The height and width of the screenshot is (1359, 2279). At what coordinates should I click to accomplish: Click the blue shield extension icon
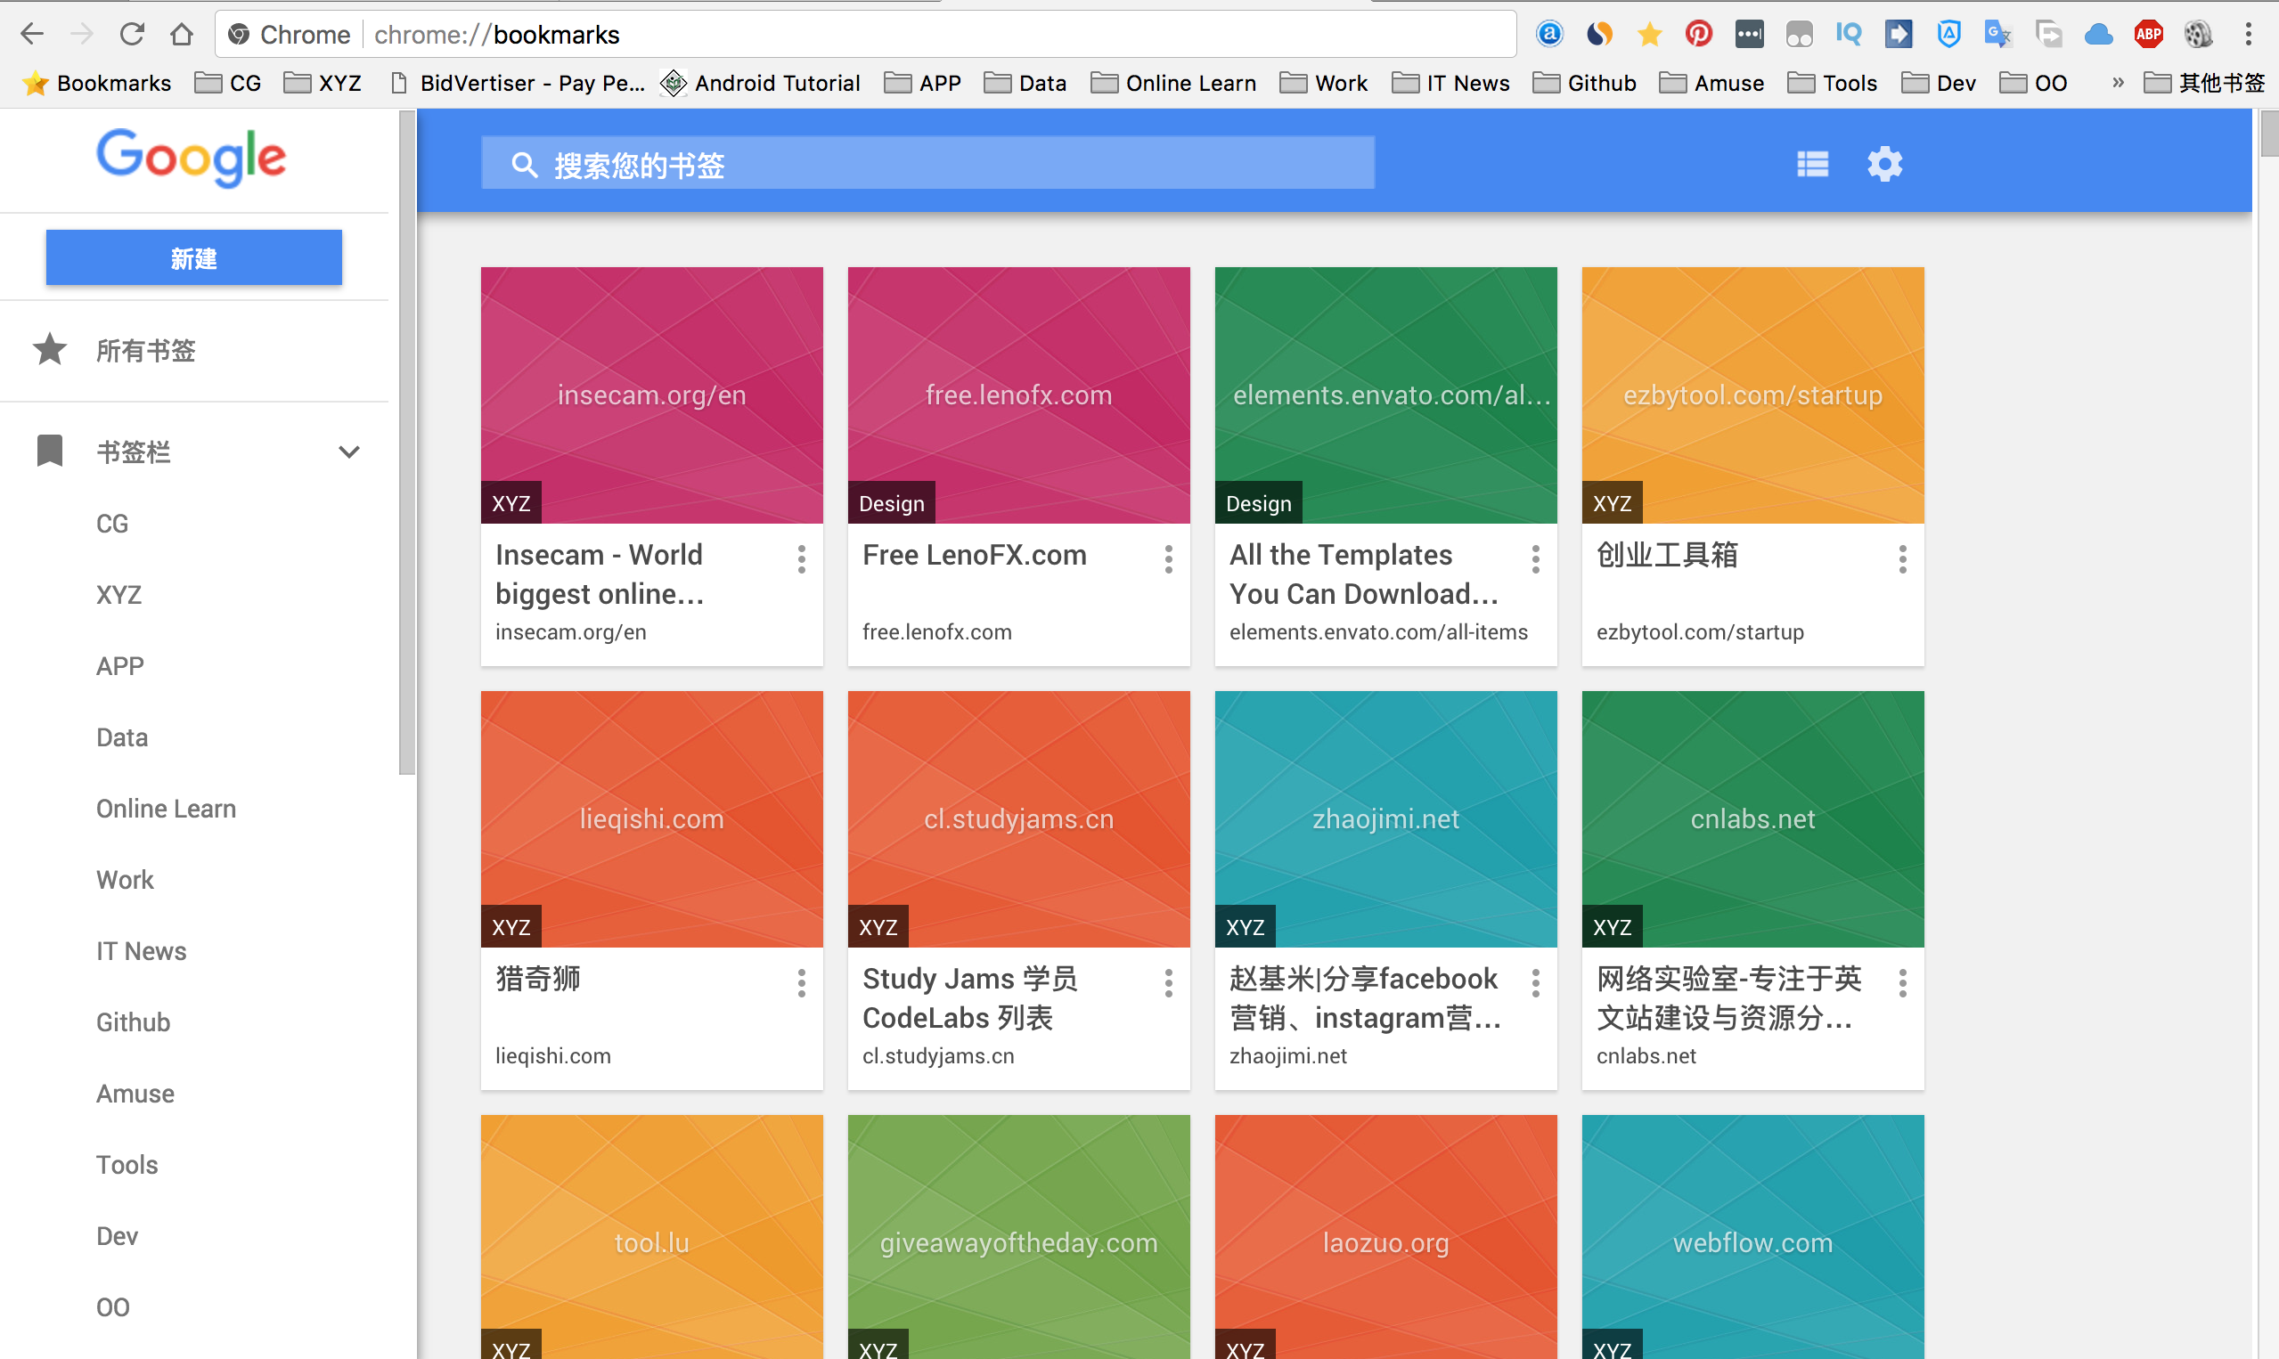pyautogui.click(x=1948, y=34)
